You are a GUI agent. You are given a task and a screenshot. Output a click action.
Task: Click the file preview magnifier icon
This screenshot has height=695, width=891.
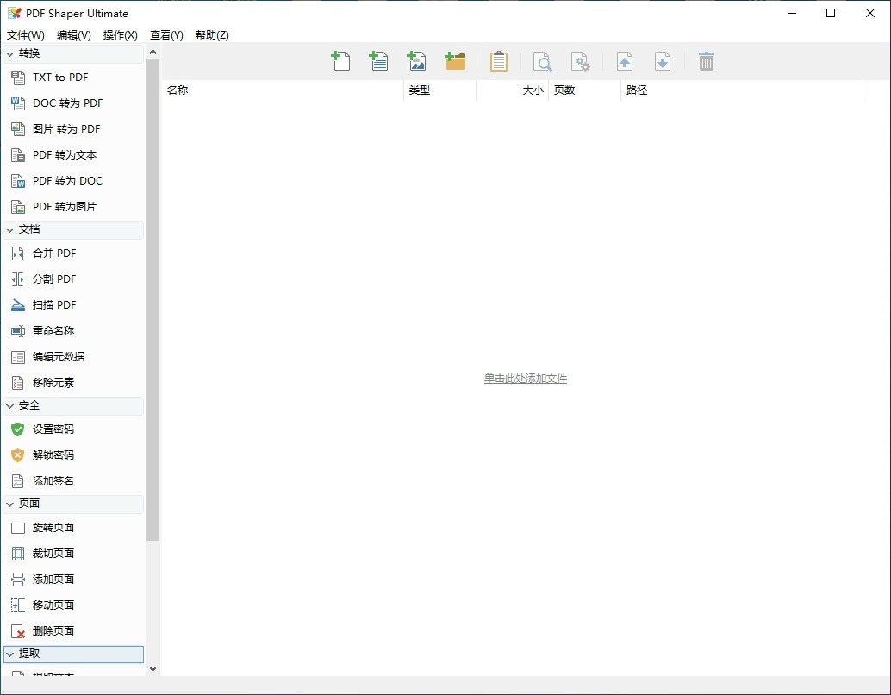(543, 61)
